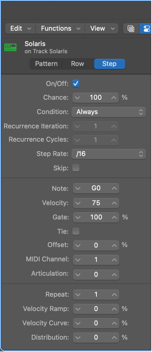This screenshot has height=352, width=152.
Task: Open the Step Rate dropdown showing /16
Action: pyautogui.click(x=108, y=154)
